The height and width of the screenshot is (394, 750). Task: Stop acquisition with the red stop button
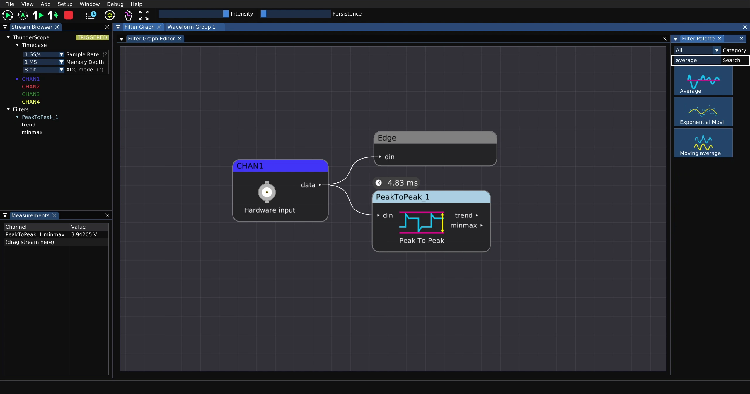69,15
